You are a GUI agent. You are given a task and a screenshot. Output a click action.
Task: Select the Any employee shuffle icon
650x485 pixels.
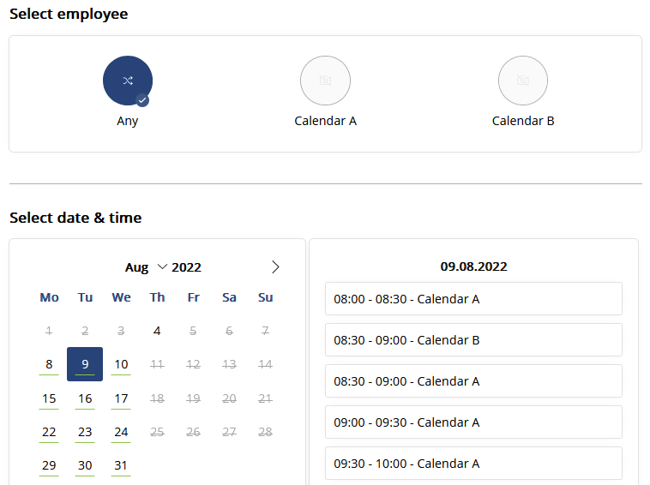(x=128, y=81)
